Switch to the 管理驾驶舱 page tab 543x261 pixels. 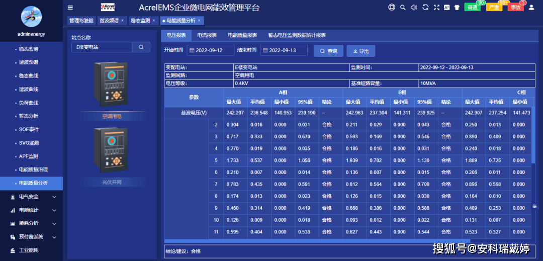coord(81,21)
